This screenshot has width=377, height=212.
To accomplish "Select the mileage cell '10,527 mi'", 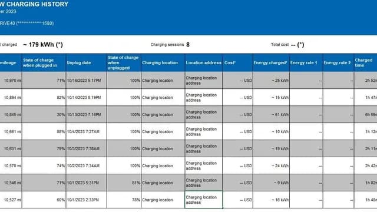I will pos(11,200).
